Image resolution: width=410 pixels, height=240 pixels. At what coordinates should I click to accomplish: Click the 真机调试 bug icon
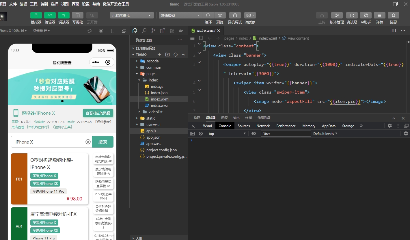[x=235, y=15]
